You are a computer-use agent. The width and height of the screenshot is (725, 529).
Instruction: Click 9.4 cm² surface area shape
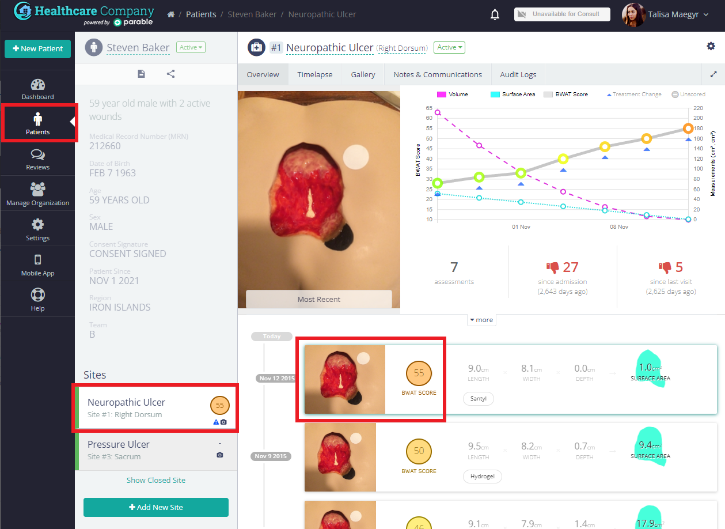coord(650,447)
